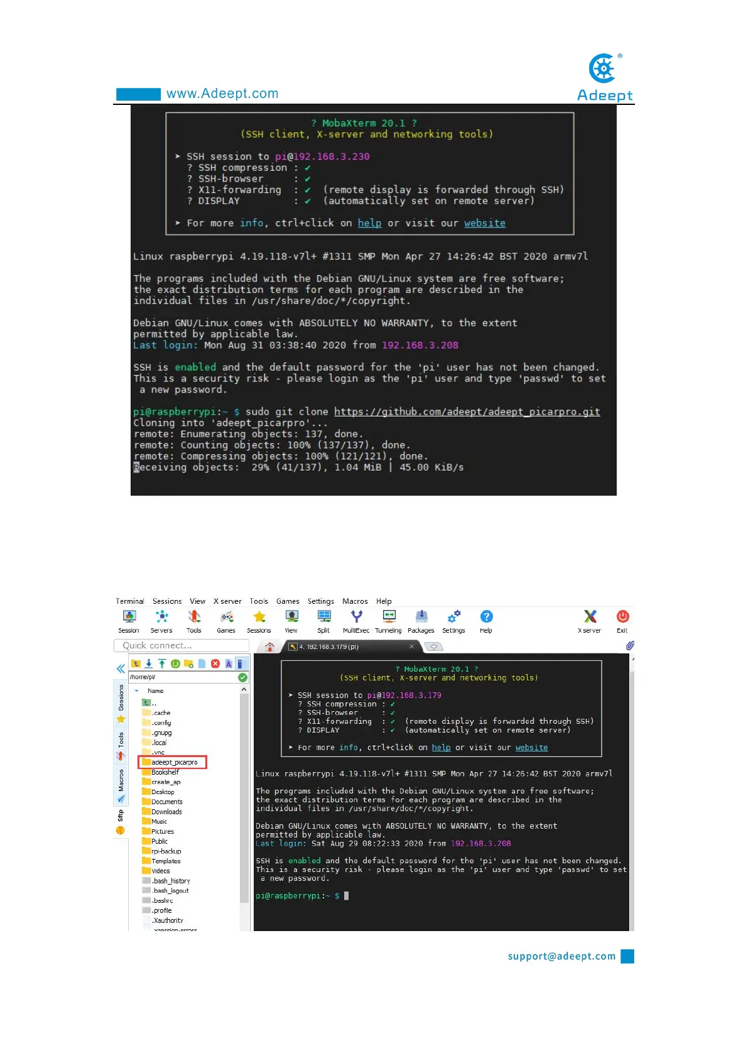The image size is (748, 1058).
Task: Click the Session toolbar icon
Action: (129, 621)
